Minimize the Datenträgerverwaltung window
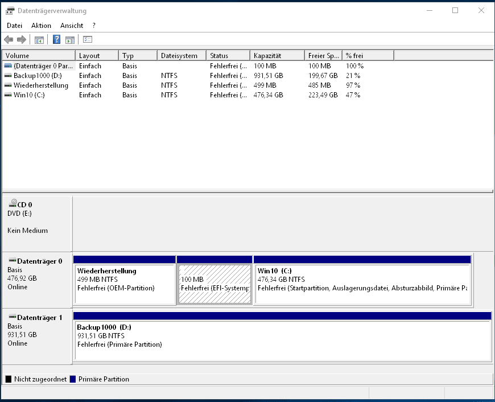 click(430, 10)
